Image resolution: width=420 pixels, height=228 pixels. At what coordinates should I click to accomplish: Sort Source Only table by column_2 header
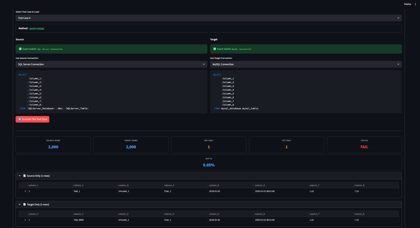click(x=78, y=185)
